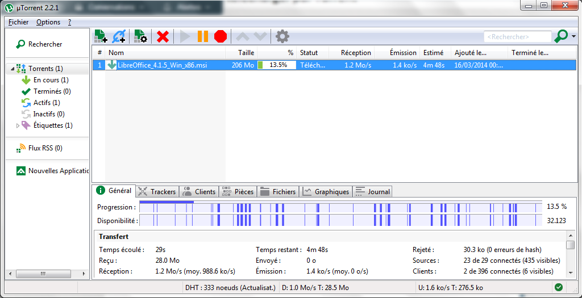This screenshot has height=298, width=582.
Task: Click the Progression pieces bar
Action: tap(340, 207)
